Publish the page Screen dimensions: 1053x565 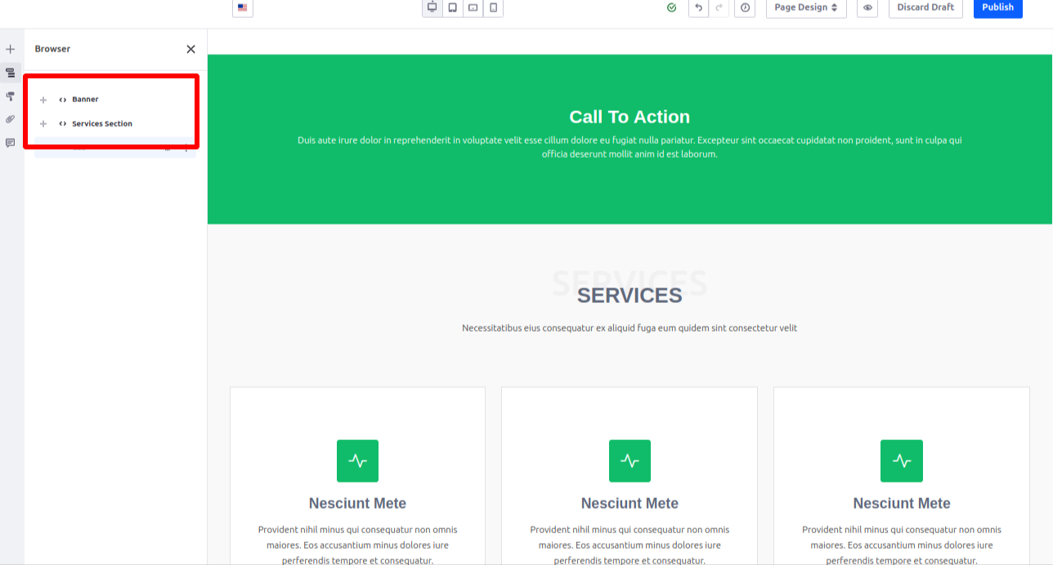click(998, 7)
